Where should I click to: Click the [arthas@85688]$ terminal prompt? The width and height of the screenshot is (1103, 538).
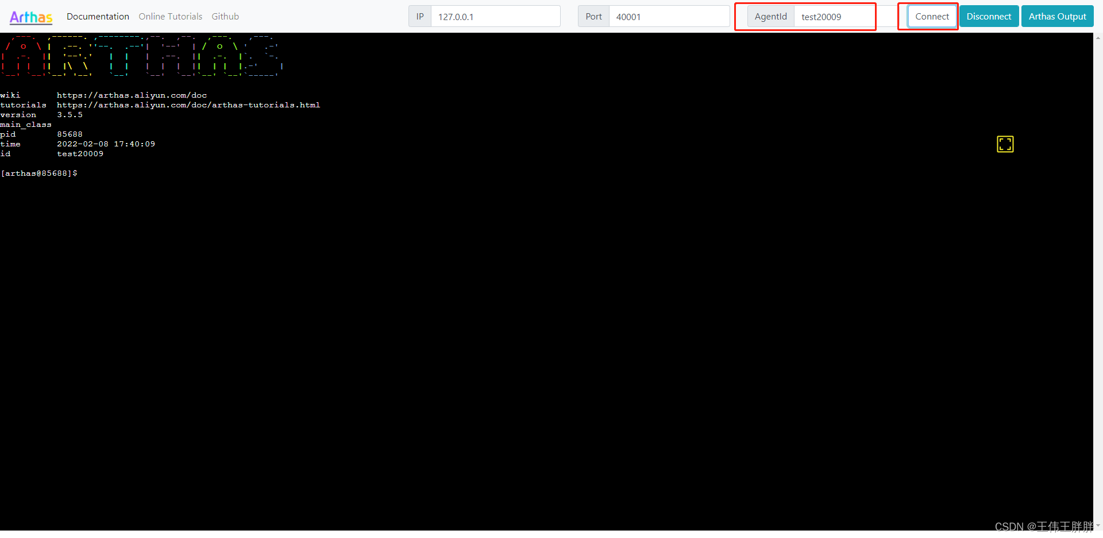pos(39,173)
